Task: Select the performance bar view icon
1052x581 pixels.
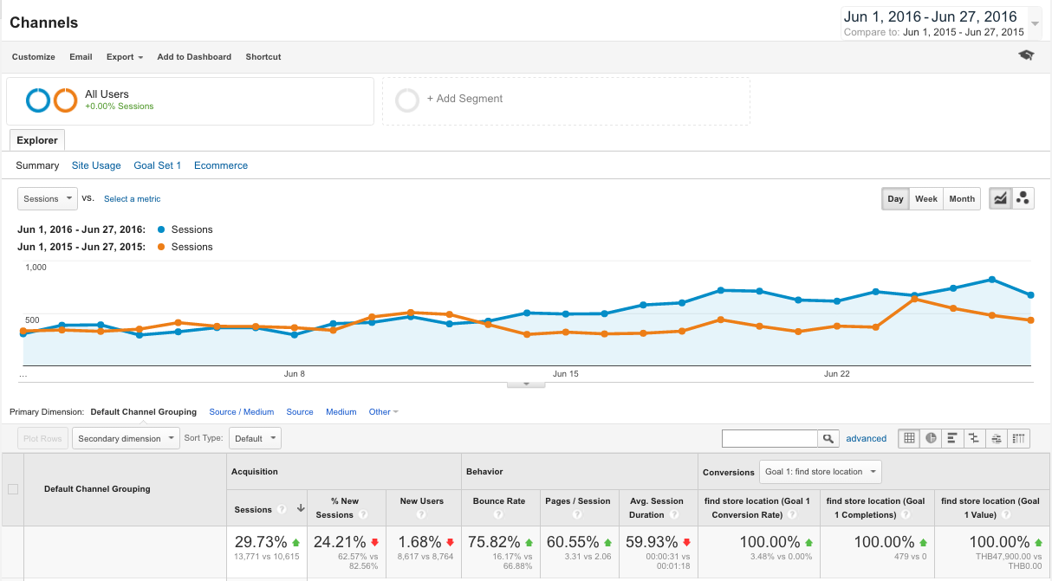Action: tap(952, 438)
